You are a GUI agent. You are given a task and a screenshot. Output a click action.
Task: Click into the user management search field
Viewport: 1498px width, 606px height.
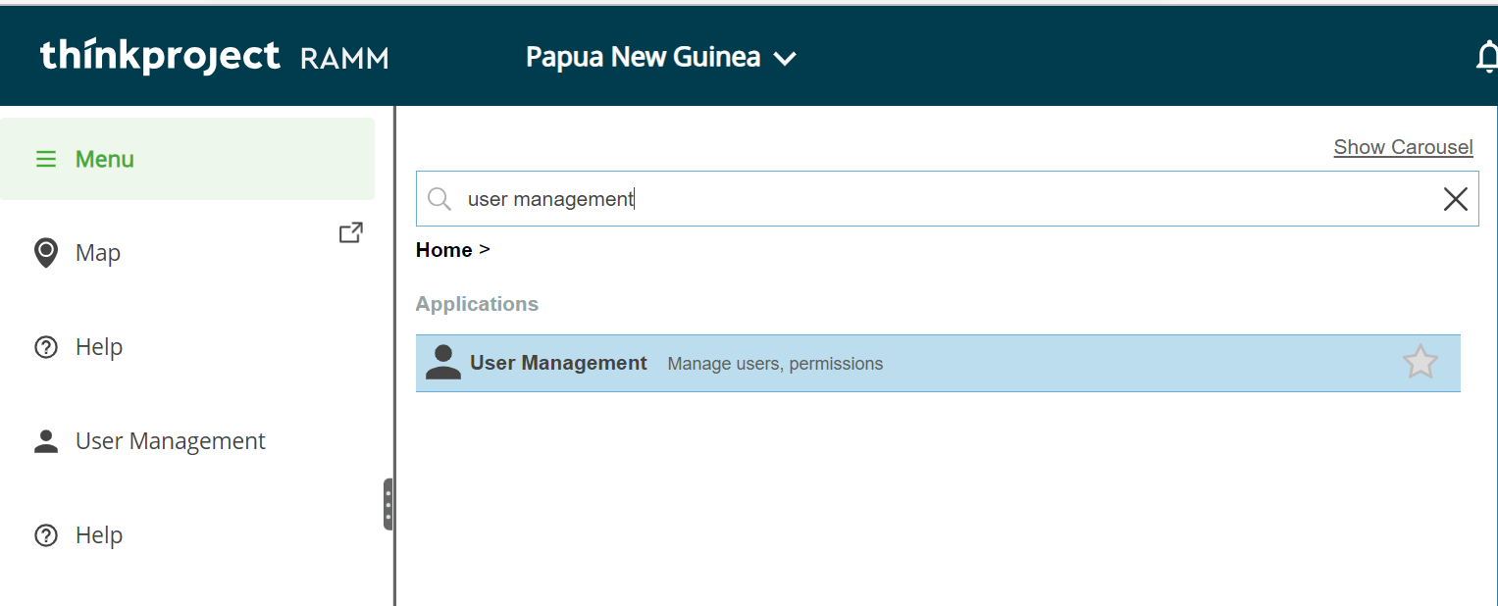point(947,199)
